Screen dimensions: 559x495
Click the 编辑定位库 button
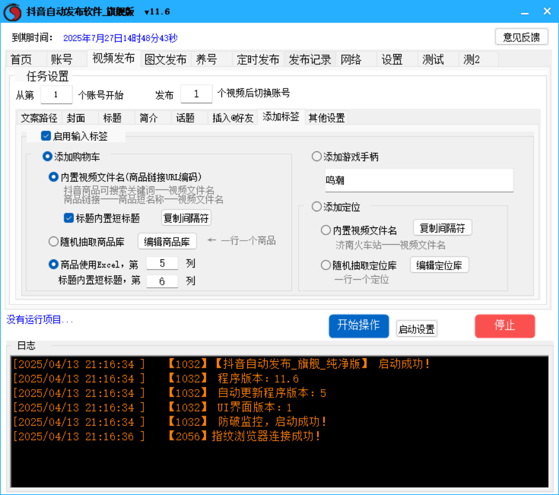tap(439, 265)
